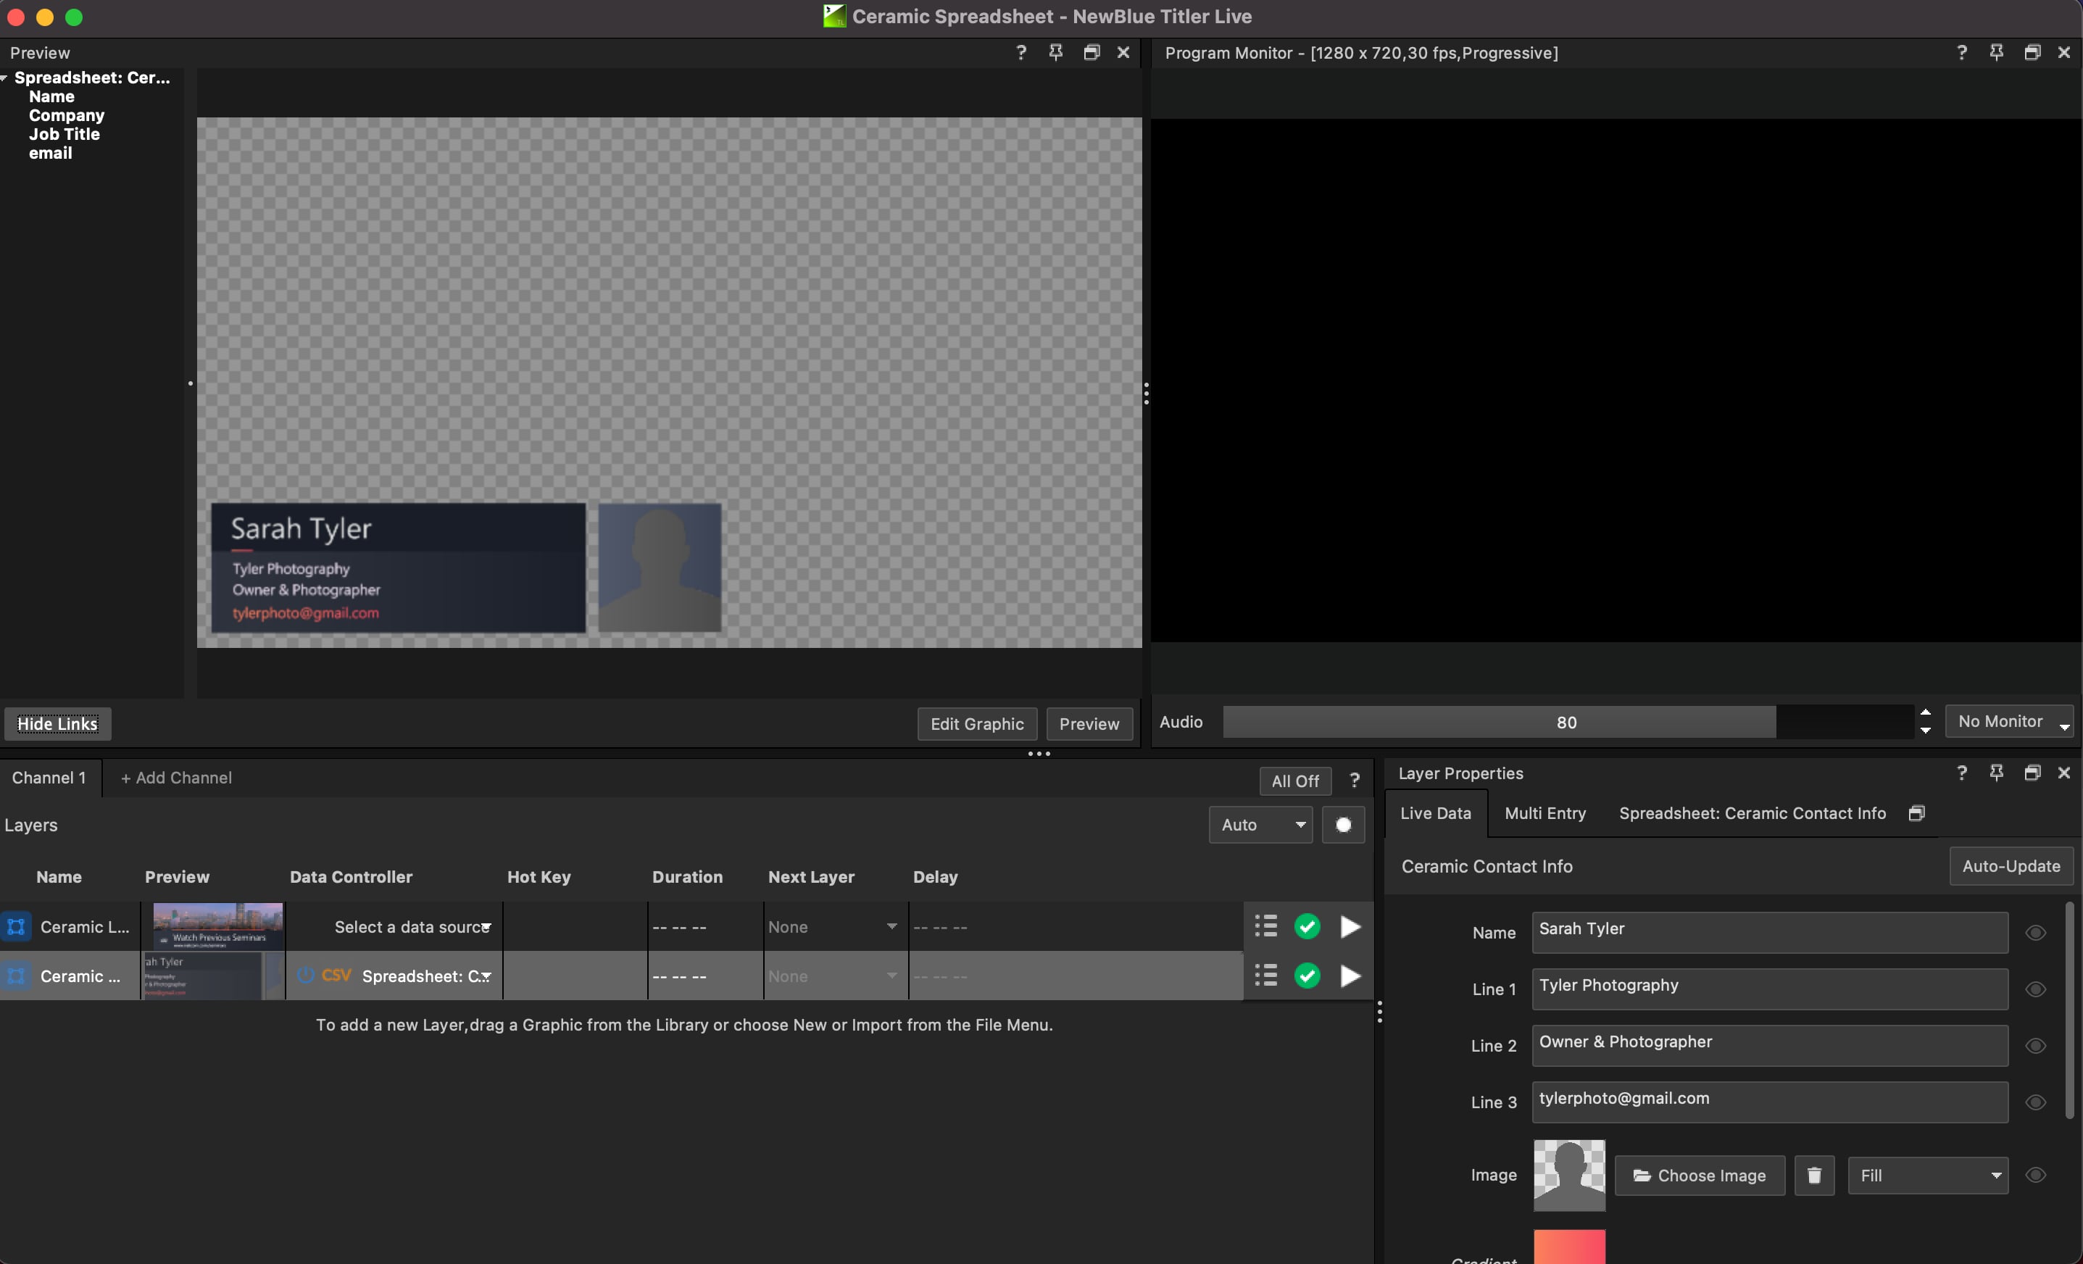2083x1264 pixels.
Task: Click the layer icon of Ceramic L... row
Action: [16, 927]
